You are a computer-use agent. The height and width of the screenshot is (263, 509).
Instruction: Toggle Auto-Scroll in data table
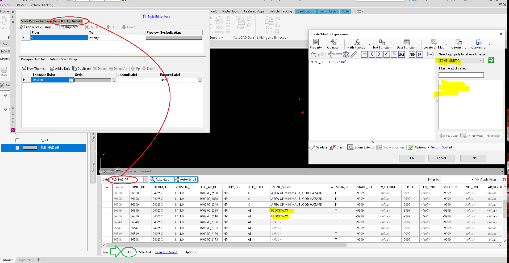tap(186, 179)
